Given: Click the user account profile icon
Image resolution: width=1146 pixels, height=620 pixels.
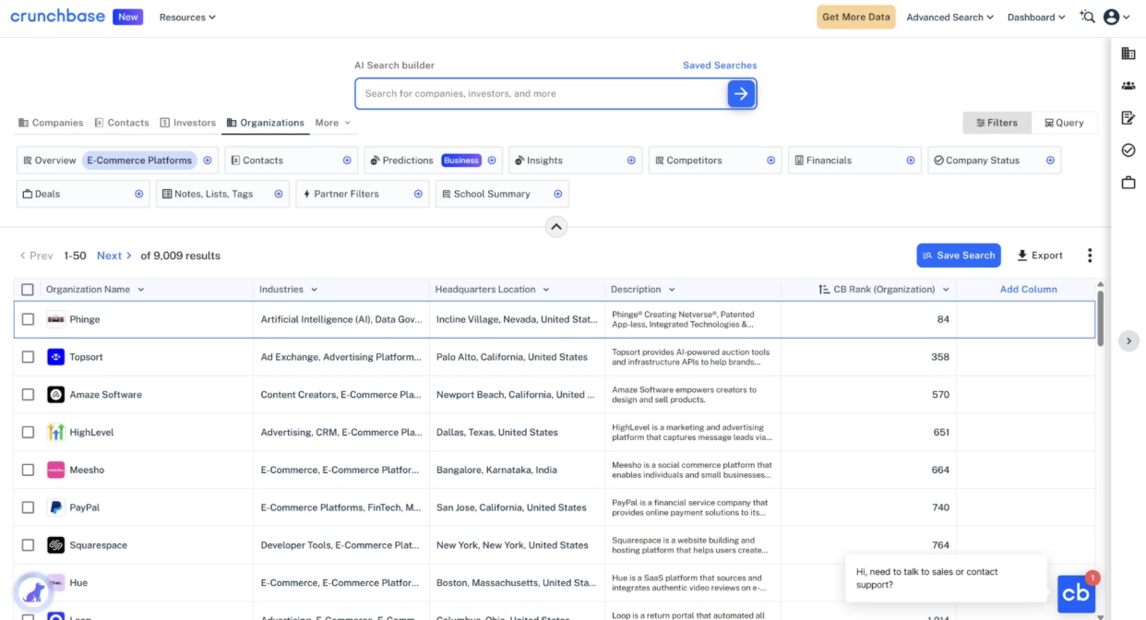Looking at the screenshot, I should coord(1111,17).
